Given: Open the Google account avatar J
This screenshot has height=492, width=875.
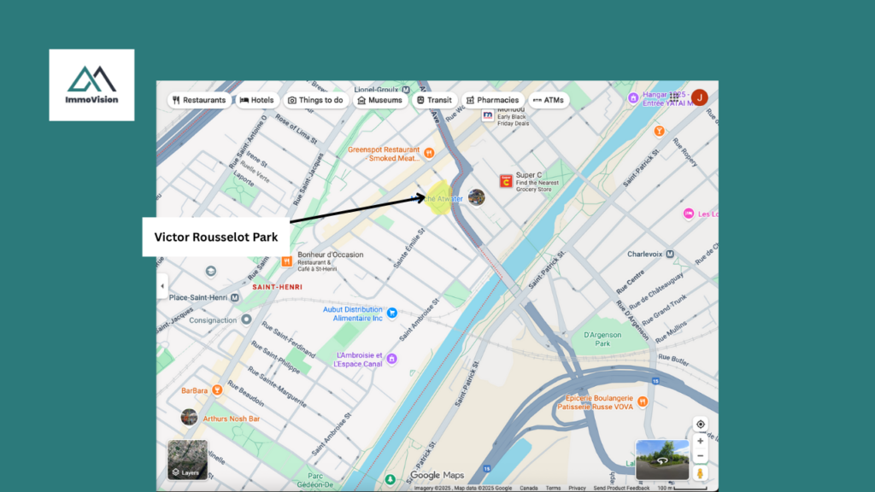Looking at the screenshot, I should click(x=699, y=97).
